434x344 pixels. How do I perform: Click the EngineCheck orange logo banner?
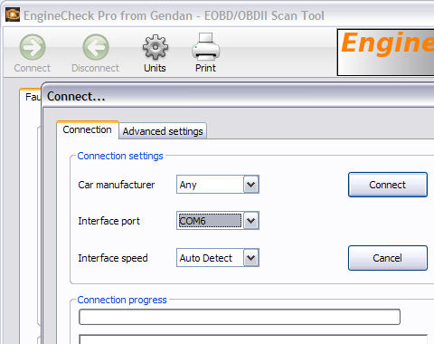[x=386, y=53]
